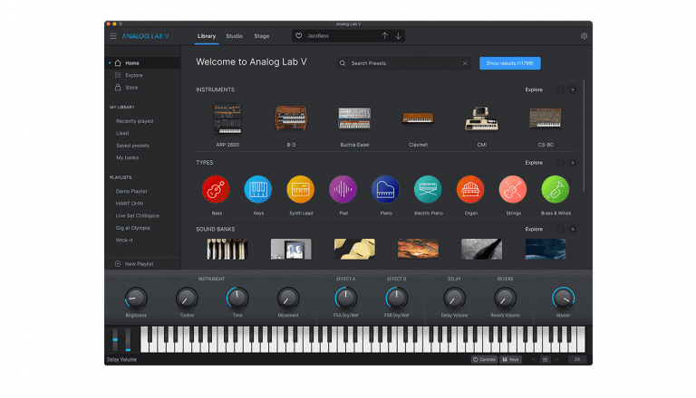Click Explore link in Instruments section
Screen dimensions: 696x398
(534, 90)
